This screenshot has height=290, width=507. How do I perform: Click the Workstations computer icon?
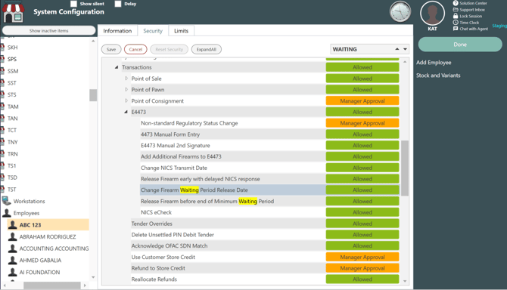[x=7, y=201]
